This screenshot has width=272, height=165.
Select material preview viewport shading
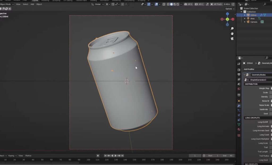pyautogui.click(x=175, y=4)
